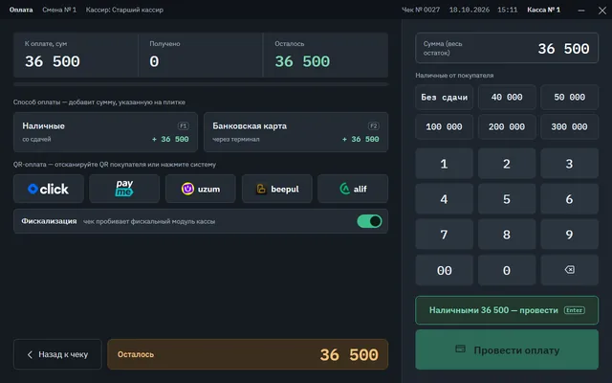The image size is (612, 383).
Task: Click Чек № 0027 in header
Action: pos(421,10)
